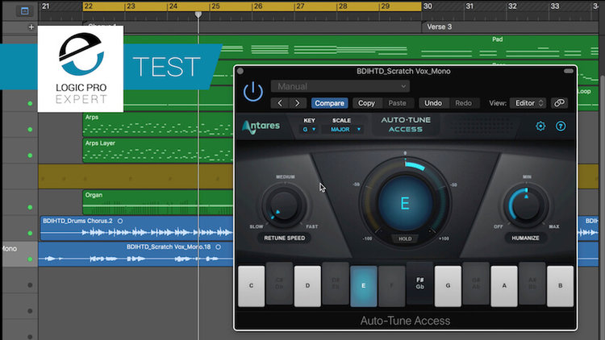Select the Arps Layer region

coord(158,151)
